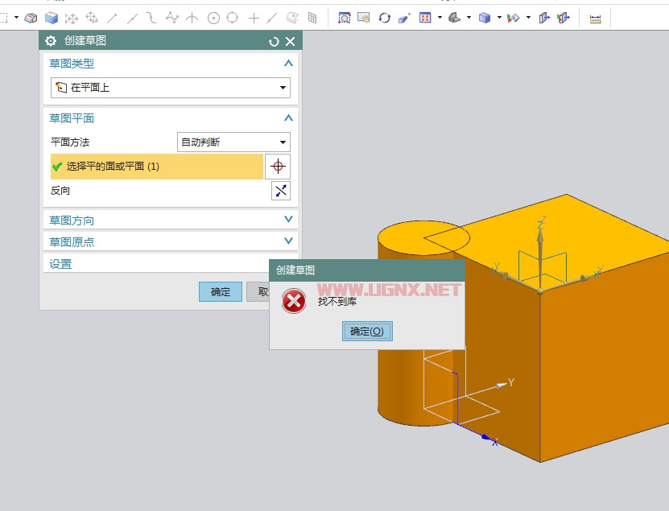Click the measure distance ruler icon
Image resolution: width=669 pixels, height=511 pixels.
(x=595, y=19)
